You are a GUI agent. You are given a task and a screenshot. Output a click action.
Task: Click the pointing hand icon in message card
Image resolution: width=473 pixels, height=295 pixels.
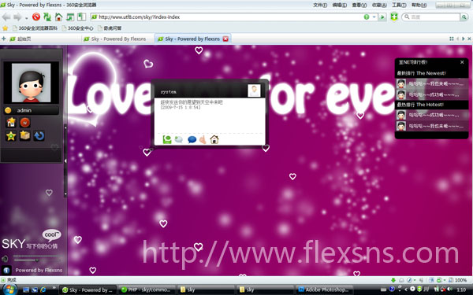coord(203,139)
